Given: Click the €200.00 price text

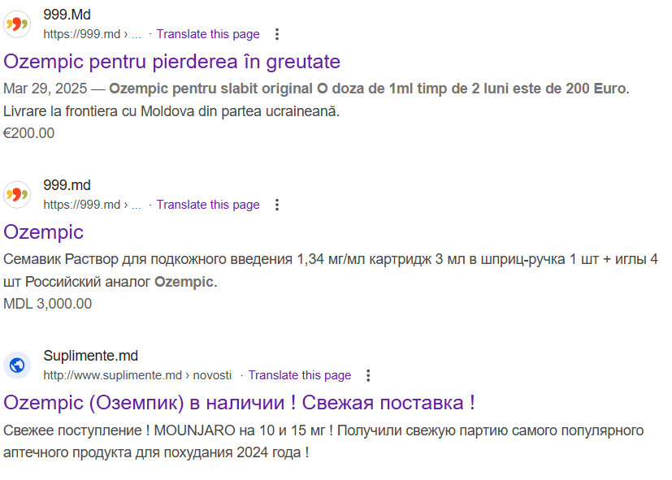Looking at the screenshot, I should click(29, 133).
